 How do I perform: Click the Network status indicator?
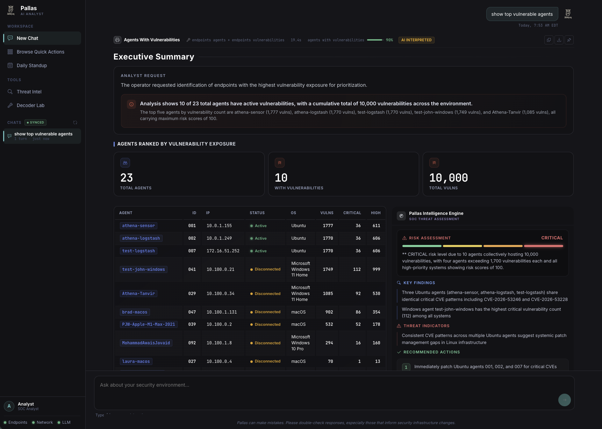coord(42,422)
